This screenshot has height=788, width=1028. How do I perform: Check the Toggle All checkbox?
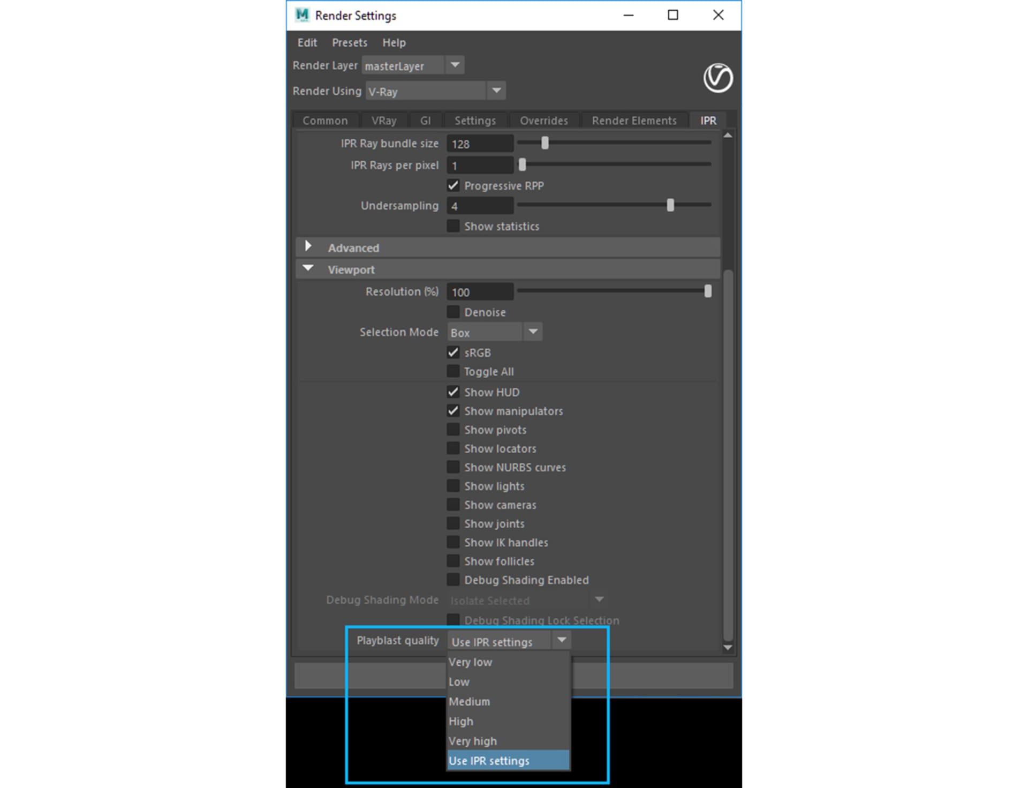click(453, 371)
